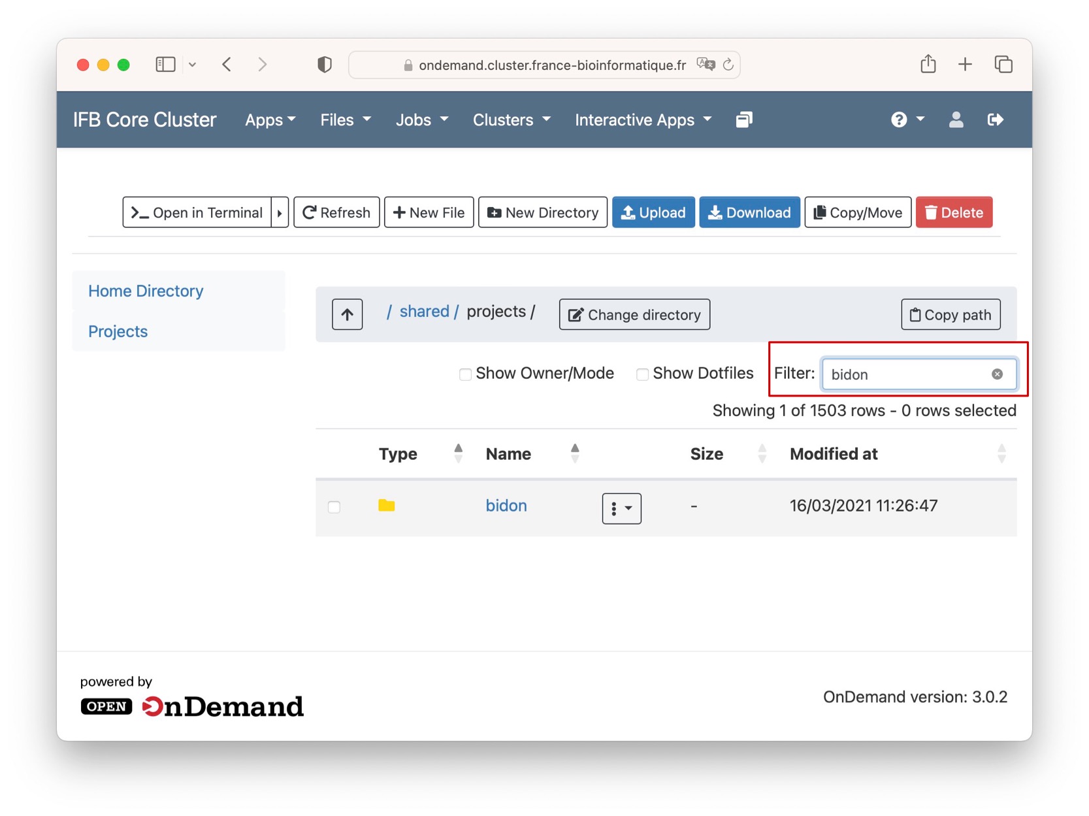Click the Modified at column header
This screenshot has height=816, width=1089.
(x=834, y=454)
